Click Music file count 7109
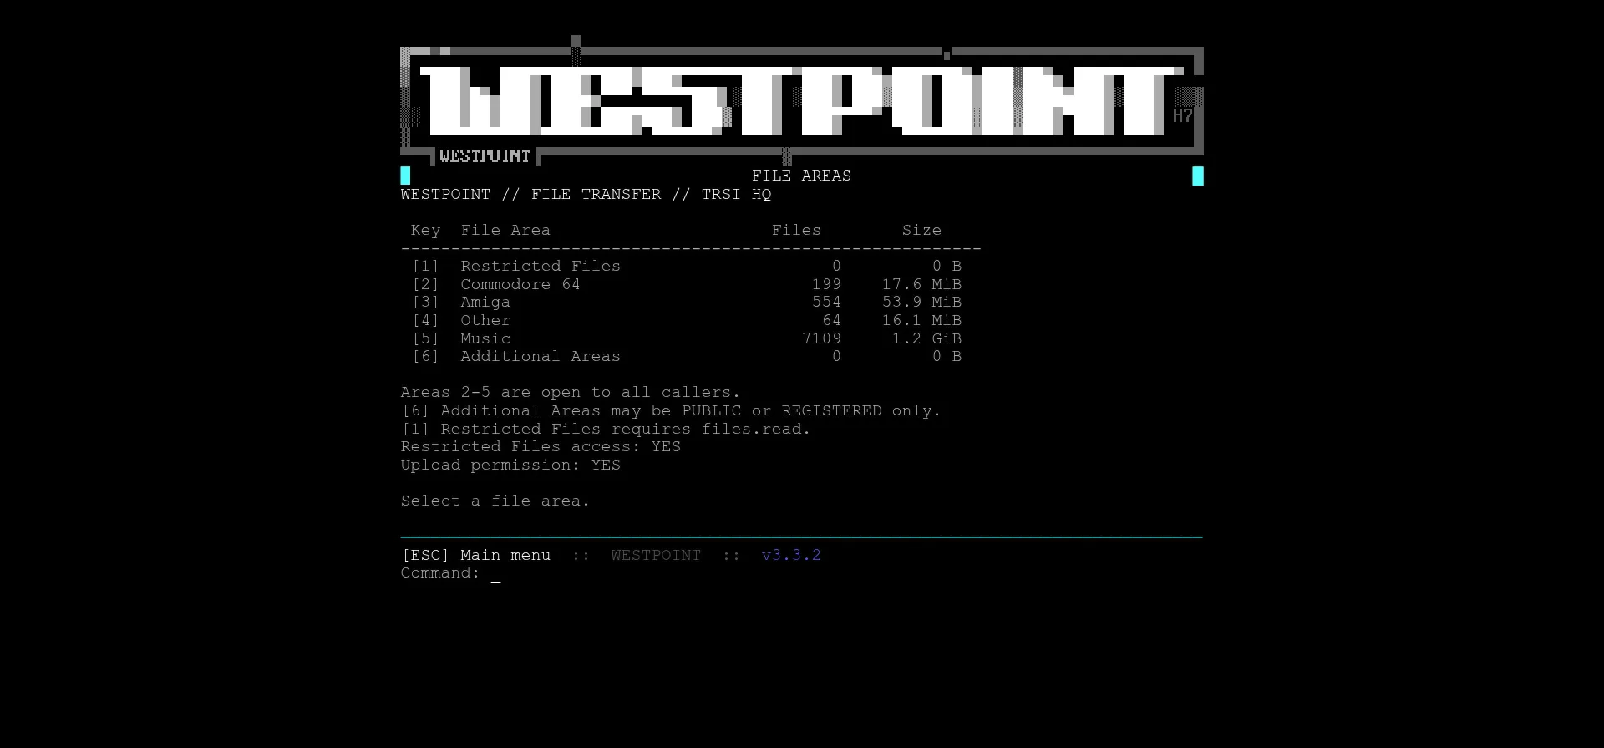Screen dimensions: 1604x748 pyautogui.click(x=821, y=338)
